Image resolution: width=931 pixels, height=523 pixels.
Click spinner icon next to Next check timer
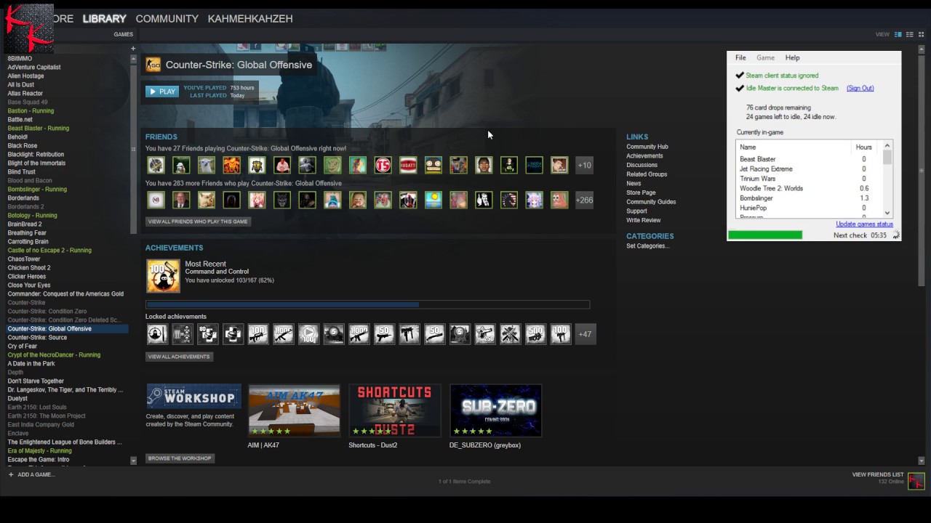click(x=895, y=235)
